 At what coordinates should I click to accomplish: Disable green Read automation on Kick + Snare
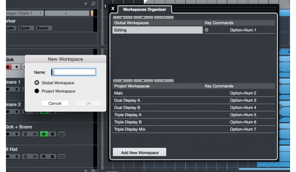tap(44, 134)
